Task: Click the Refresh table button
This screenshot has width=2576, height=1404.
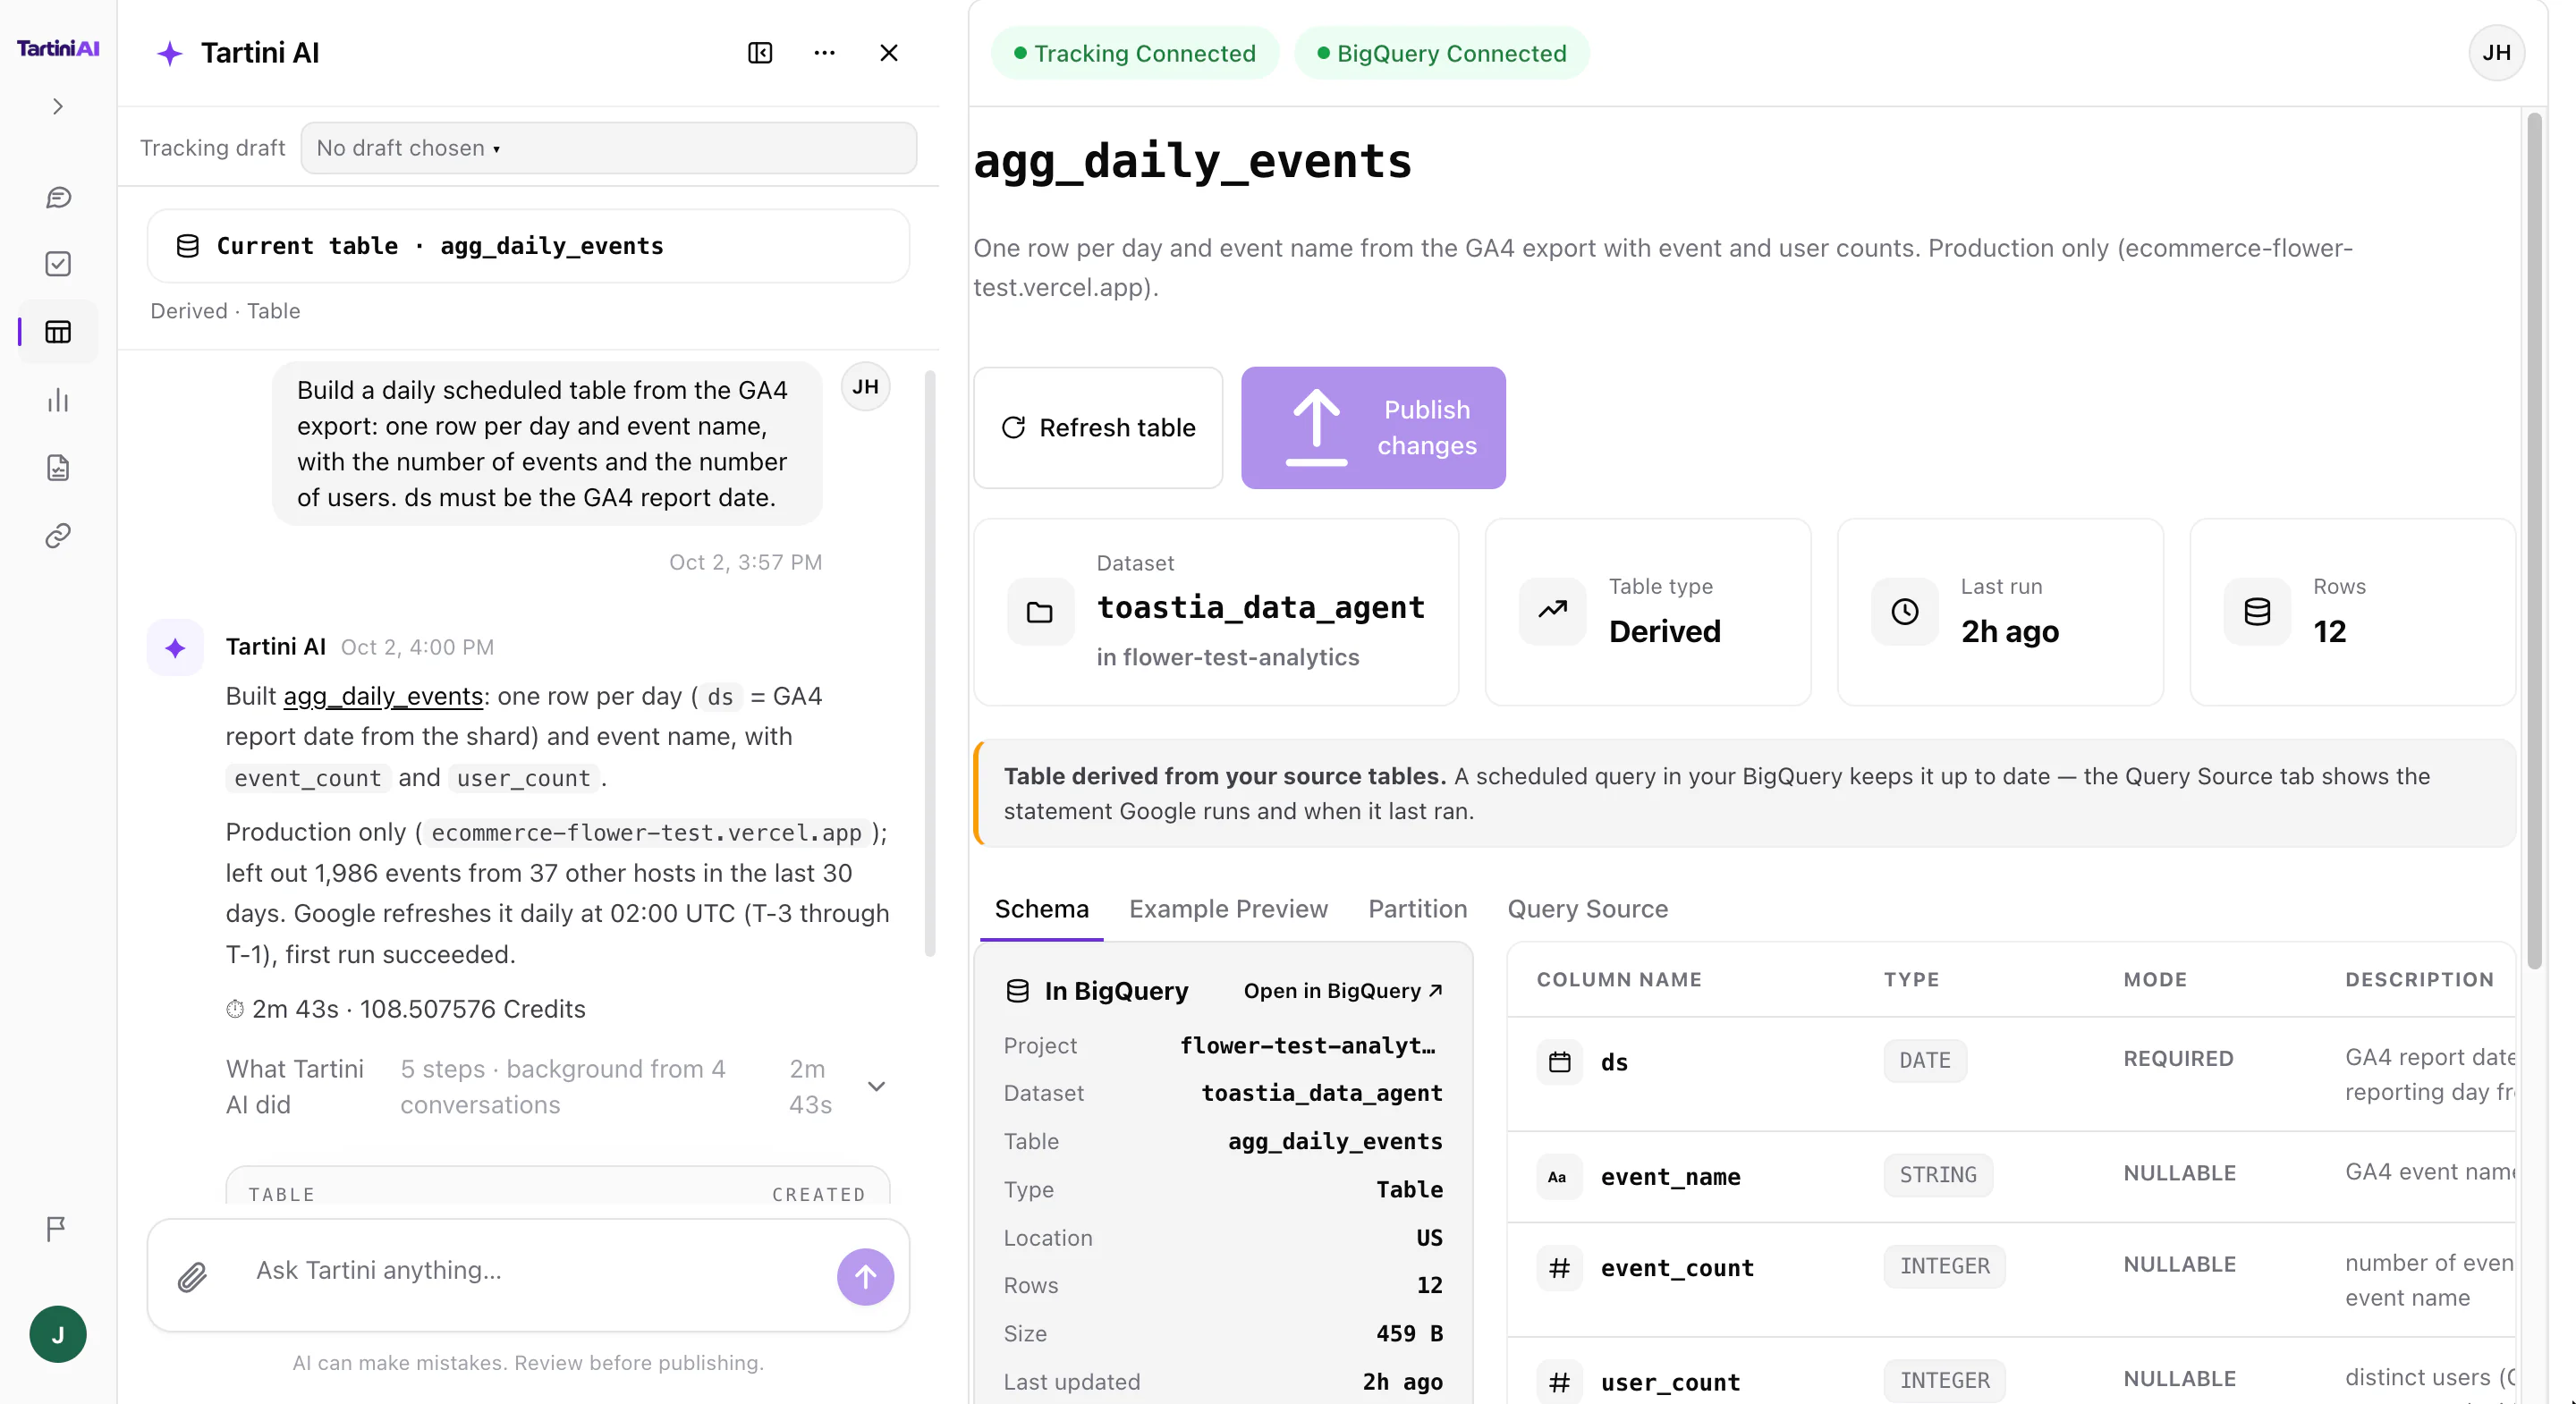Action: coord(1098,428)
